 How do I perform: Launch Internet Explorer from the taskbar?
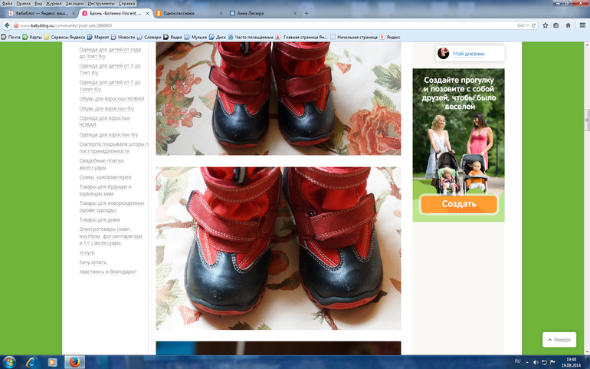[x=32, y=361]
